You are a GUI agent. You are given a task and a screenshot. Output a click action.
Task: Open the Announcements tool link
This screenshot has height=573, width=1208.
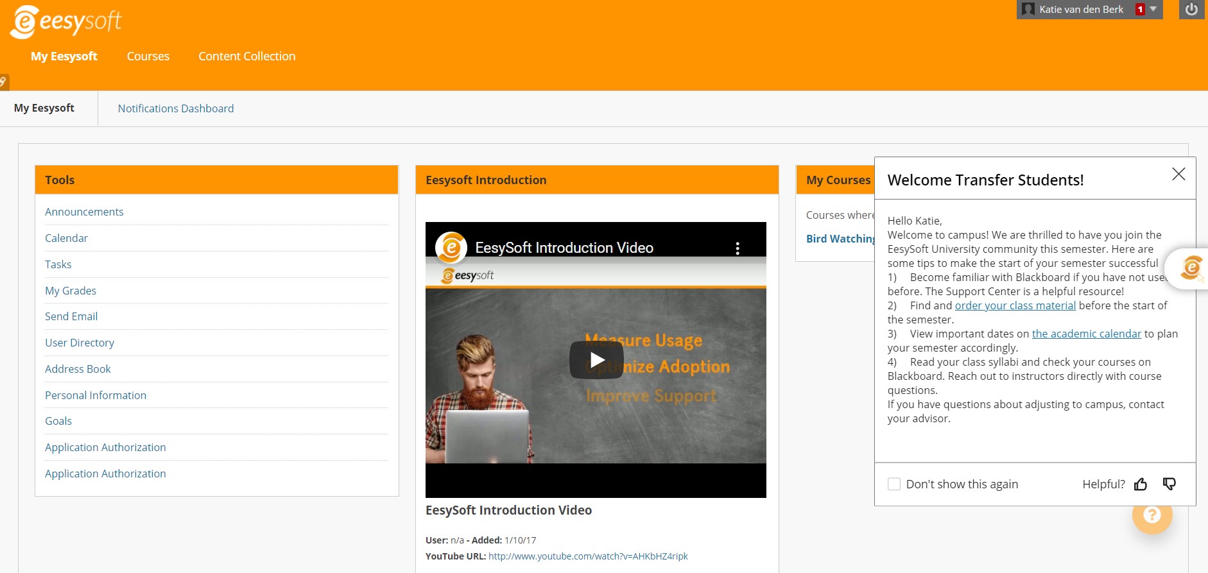pyautogui.click(x=84, y=212)
